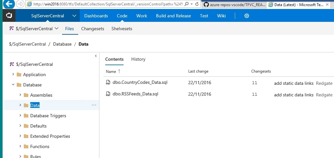The width and height of the screenshot is (334, 158).
Task: Expand the Extended Properties folder
Action: pos(20,136)
